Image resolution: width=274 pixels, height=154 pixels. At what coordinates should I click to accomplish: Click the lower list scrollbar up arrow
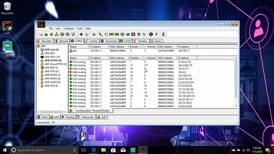pyautogui.click(x=236, y=58)
